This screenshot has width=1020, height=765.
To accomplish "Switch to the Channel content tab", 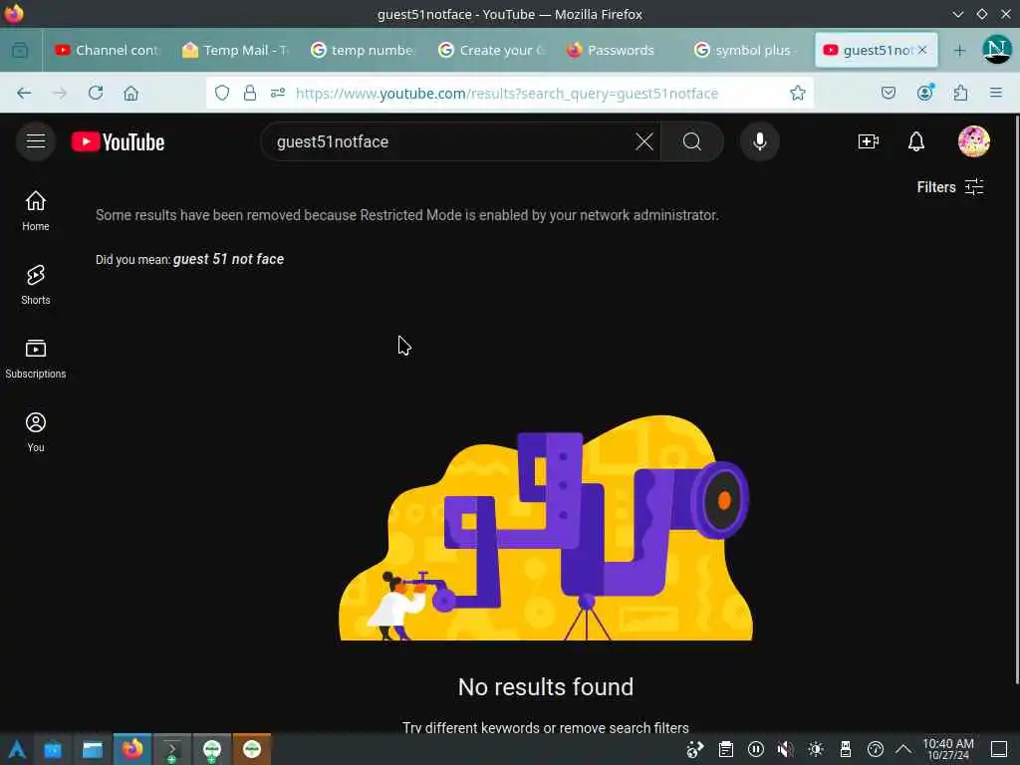I will [x=108, y=50].
